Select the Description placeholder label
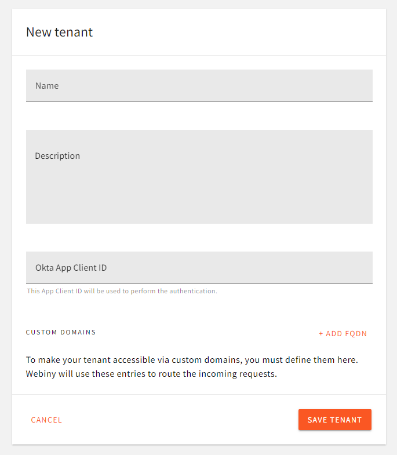 pos(57,156)
